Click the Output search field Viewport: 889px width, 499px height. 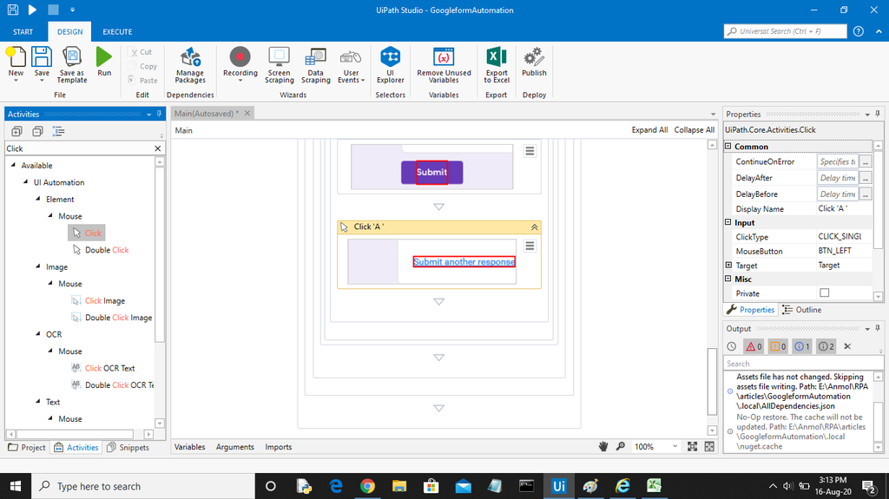click(x=803, y=364)
